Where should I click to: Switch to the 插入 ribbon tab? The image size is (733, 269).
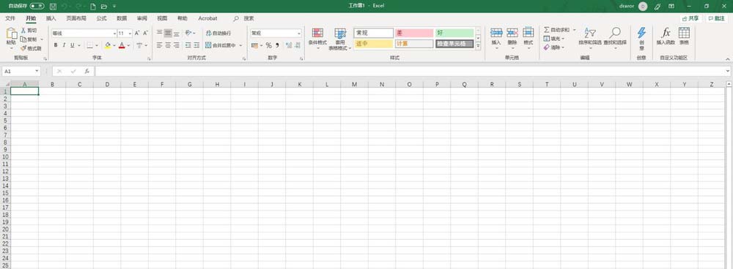click(51, 18)
